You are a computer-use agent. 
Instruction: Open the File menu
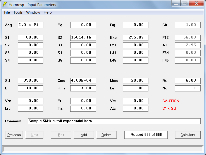pos(7,12)
